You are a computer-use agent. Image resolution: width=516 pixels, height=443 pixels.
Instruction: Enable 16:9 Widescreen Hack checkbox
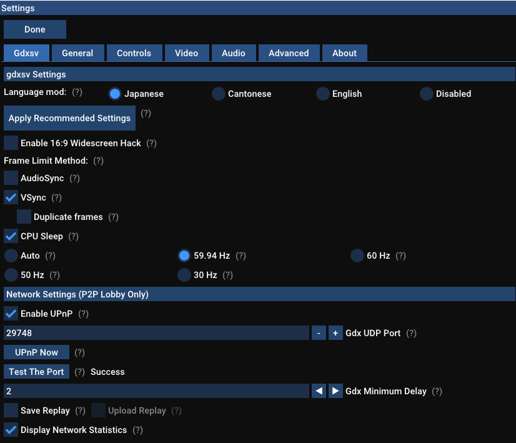point(11,143)
